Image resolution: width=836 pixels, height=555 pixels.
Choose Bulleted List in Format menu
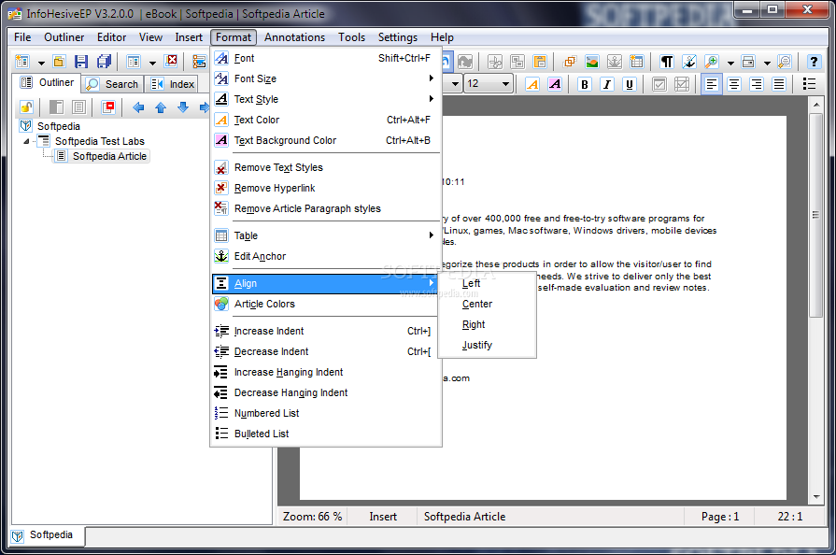click(x=326, y=434)
